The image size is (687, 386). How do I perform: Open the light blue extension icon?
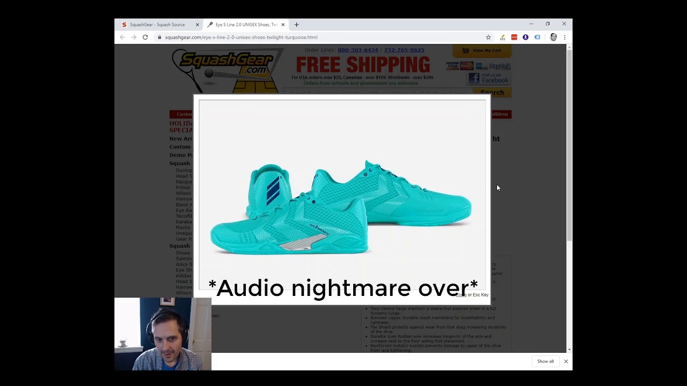[x=537, y=37]
